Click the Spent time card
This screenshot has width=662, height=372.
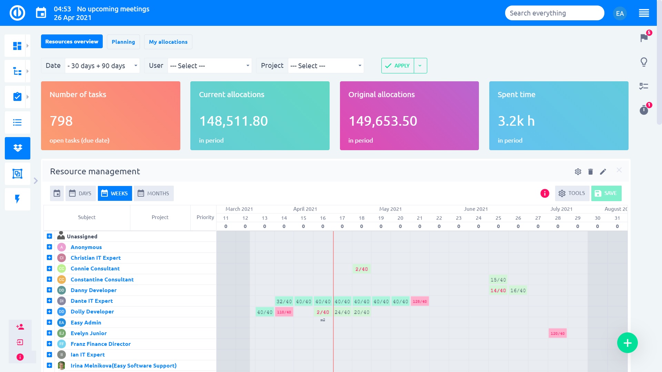pos(559,116)
